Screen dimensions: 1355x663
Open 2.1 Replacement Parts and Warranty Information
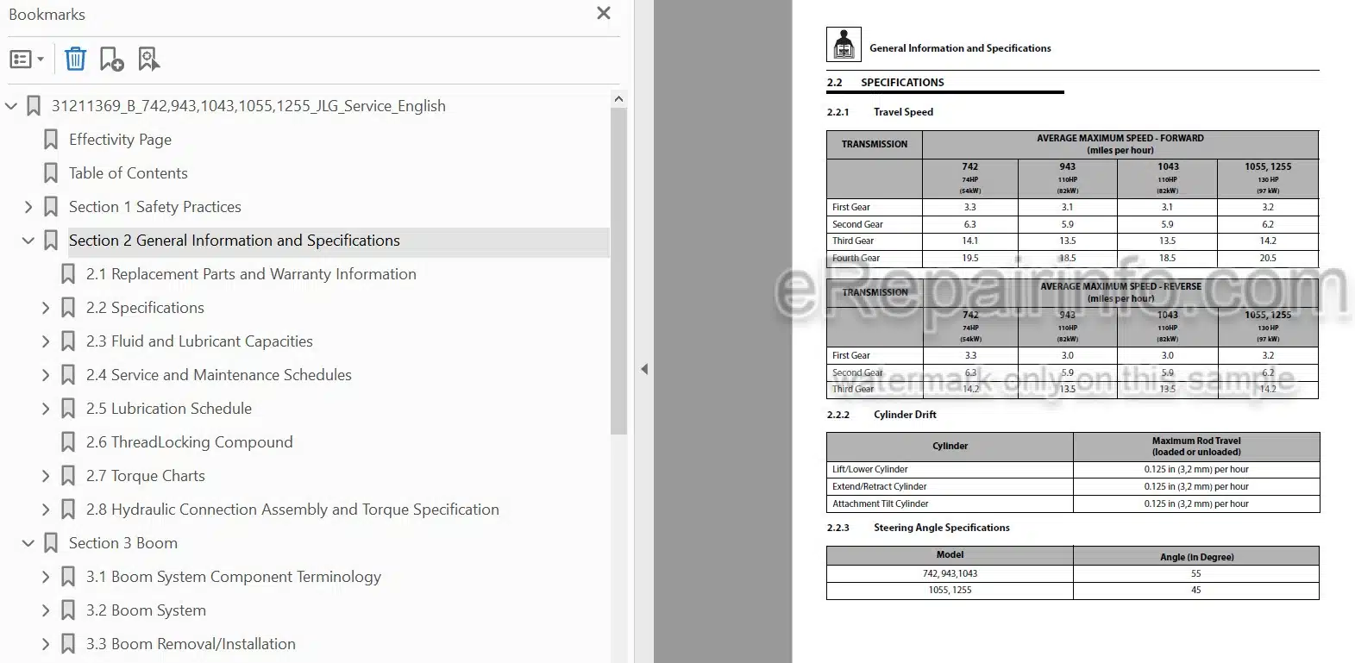(251, 274)
